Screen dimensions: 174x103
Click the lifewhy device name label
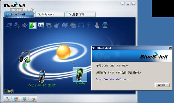(x=80, y=83)
